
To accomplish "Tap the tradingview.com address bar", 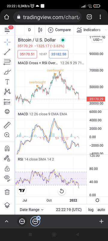I will click(x=47, y=17).
